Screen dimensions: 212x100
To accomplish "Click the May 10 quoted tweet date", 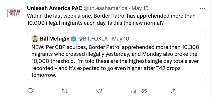I will click(121, 39).
